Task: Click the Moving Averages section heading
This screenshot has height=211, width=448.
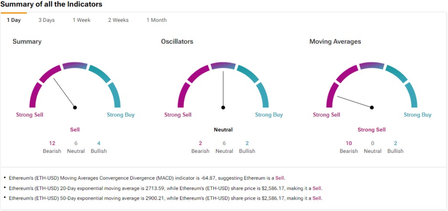Action: pyautogui.click(x=335, y=42)
